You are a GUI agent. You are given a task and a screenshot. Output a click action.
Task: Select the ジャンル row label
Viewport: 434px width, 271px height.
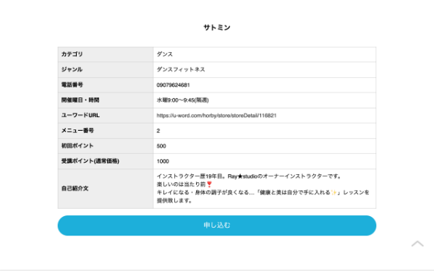tap(72, 69)
